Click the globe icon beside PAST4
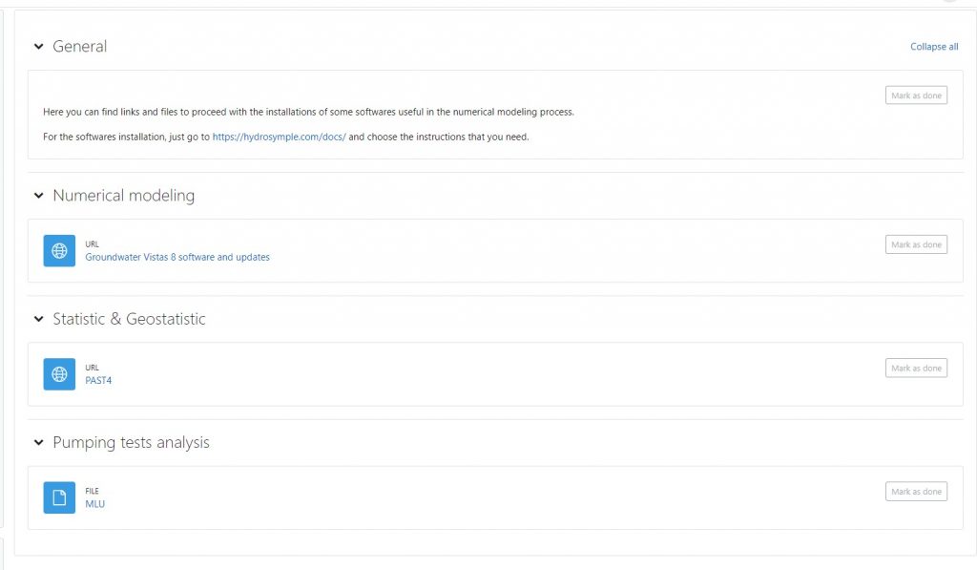 click(x=59, y=374)
